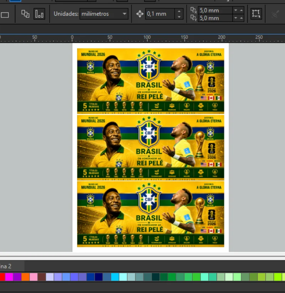Apply layout to all pages icon

[x=25, y=14]
